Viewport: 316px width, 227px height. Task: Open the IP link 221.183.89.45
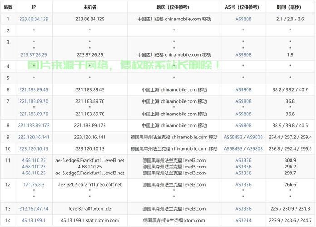(34, 90)
